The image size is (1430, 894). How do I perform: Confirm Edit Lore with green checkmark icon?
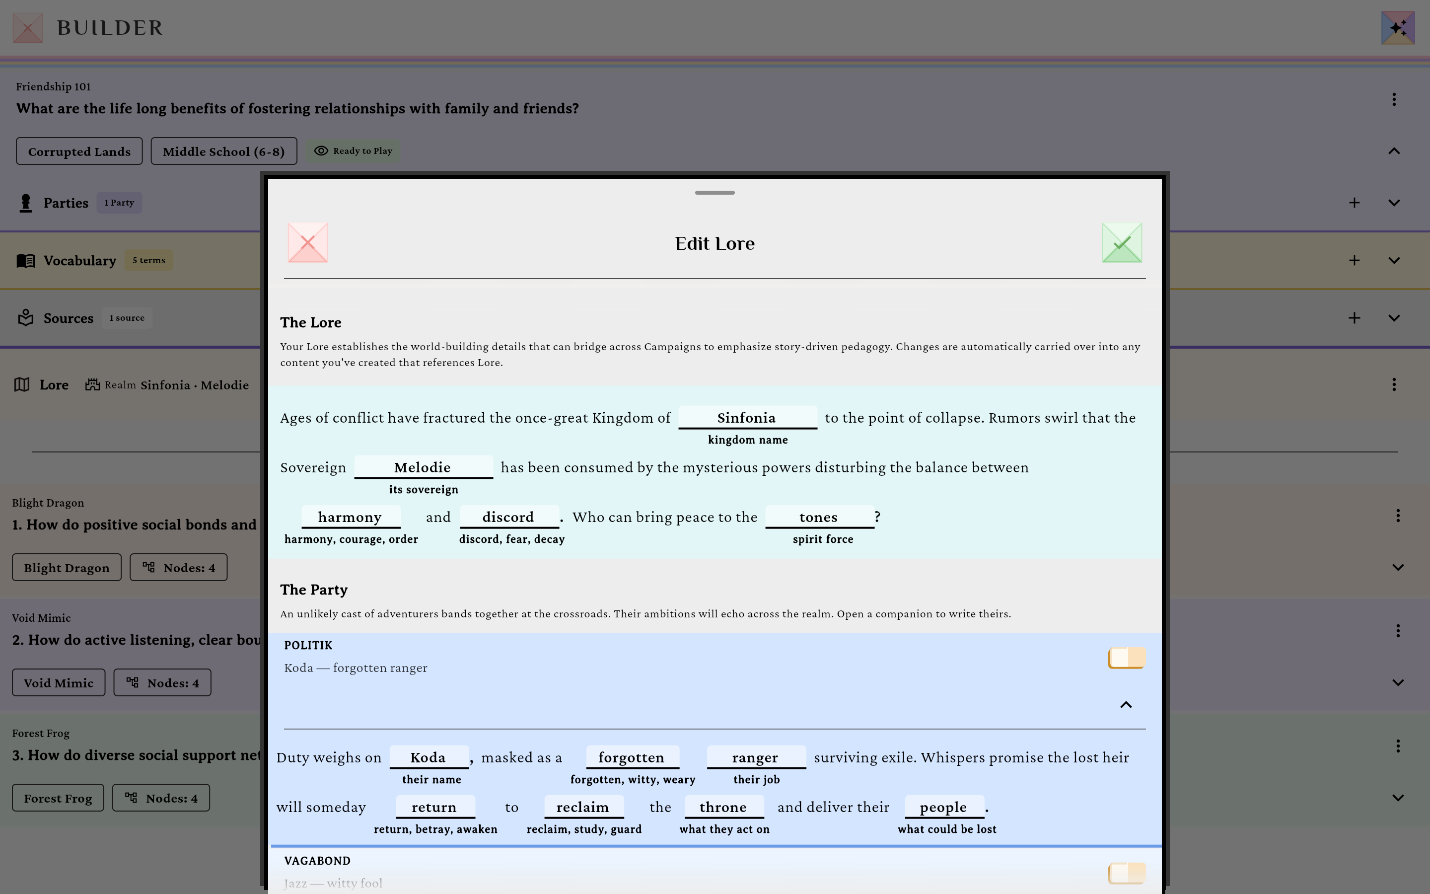click(1122, 242)
